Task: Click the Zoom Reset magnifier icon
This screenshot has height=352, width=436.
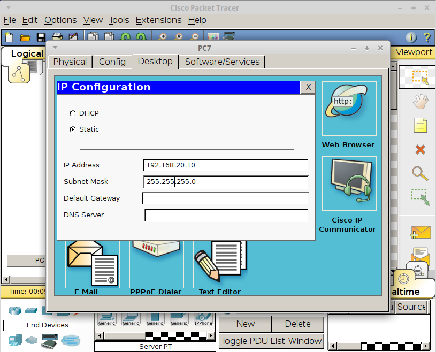Action: coord(179,36)
